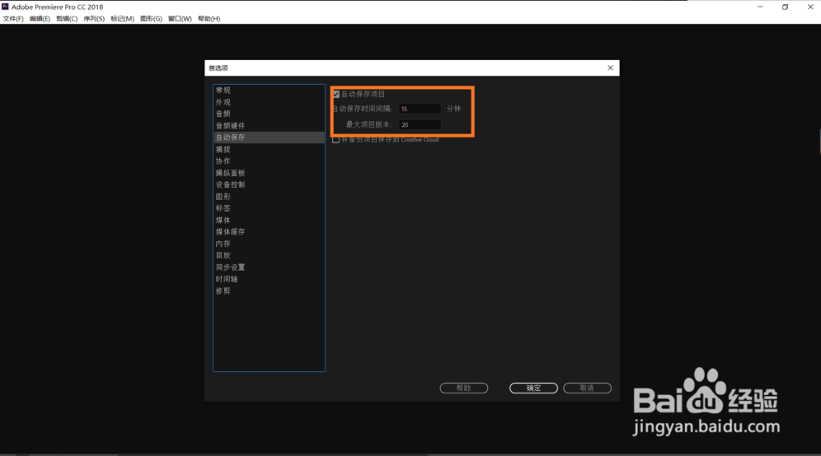The image size is (821, 456).
Task: Open the 帮助(H) menu
Action: point(209,19)
